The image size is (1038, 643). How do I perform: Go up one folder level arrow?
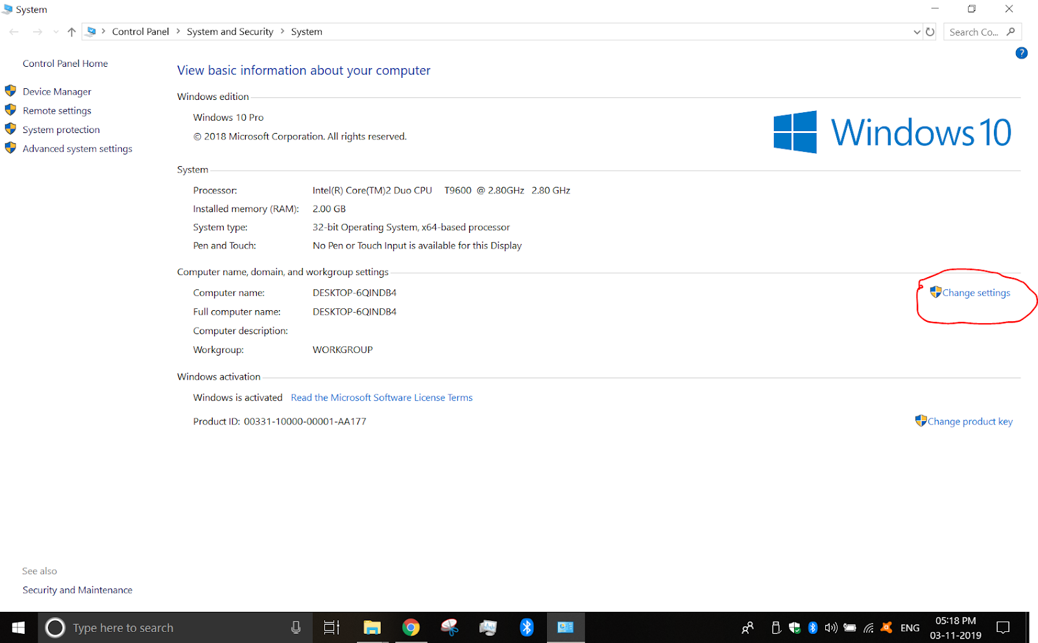(71, 32)
